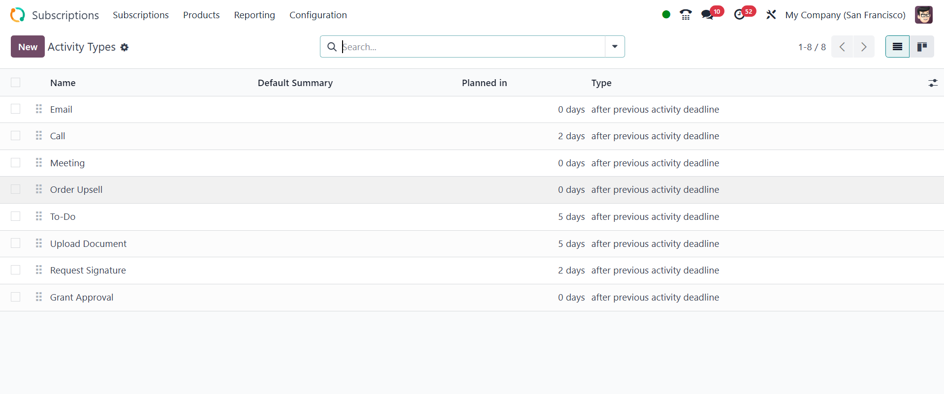944x394 pixels.
Task: Select the Order Upsell row checkbox
Action: click(16, 189)
